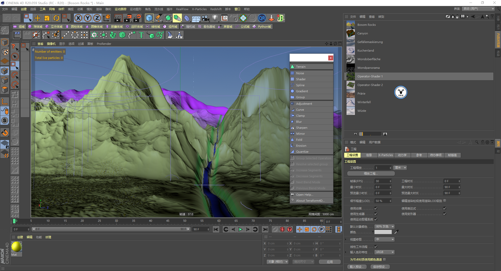
Task: Click the 应用 apply button
Action: (330, 262)
